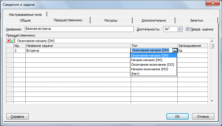Click the ОК button

coord(177,117)
